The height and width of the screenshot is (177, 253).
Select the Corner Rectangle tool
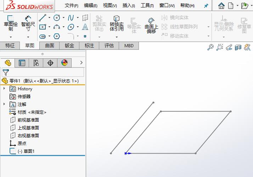click(x=43, y=27)
